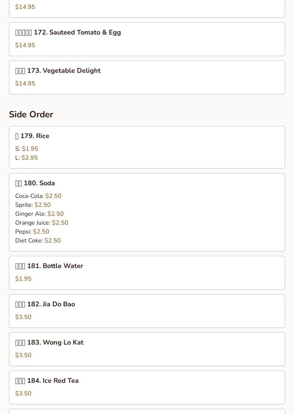The height and width of the screenshot is (414, 294).
Task: Click the Wong Lo Kat $3.50 price
Action: coord(23,355)
